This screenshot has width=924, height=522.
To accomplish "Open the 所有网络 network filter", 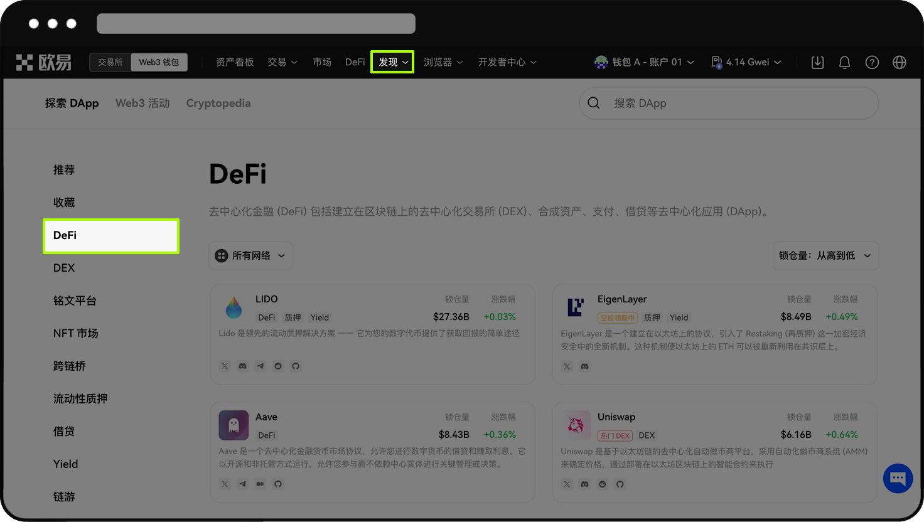I will tap(250, 255).
